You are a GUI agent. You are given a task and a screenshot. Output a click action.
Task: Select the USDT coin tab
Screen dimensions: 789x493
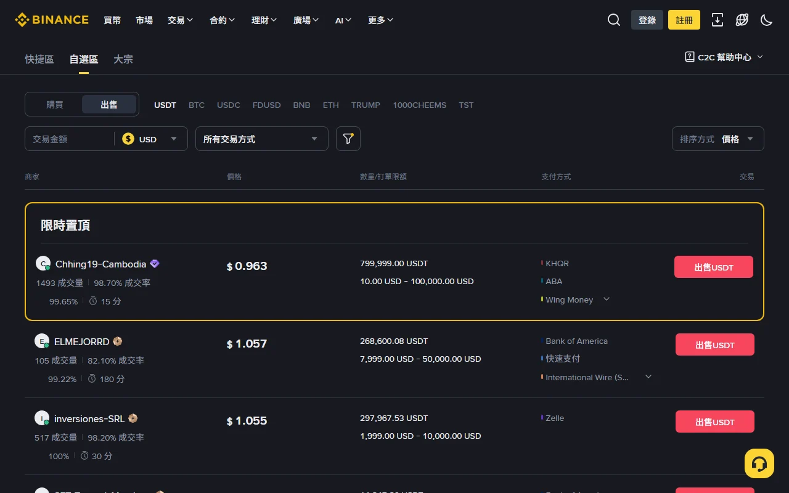[x=165, y=105]
